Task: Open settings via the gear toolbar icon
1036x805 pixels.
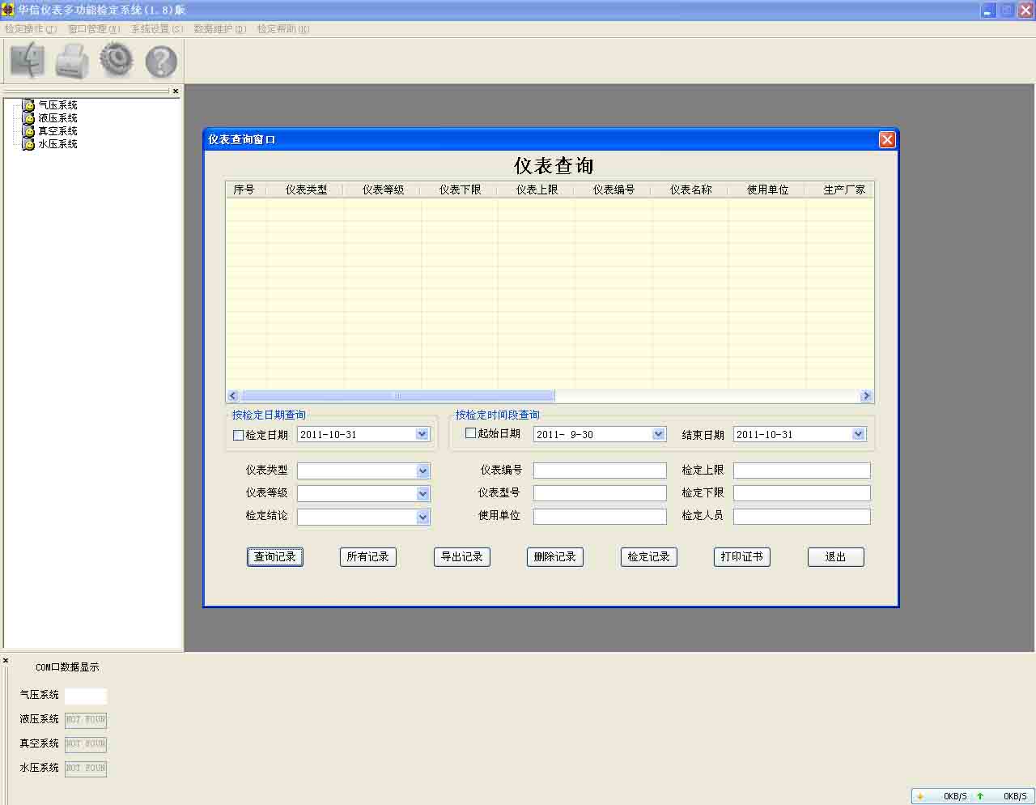Action: pos(117,60)
